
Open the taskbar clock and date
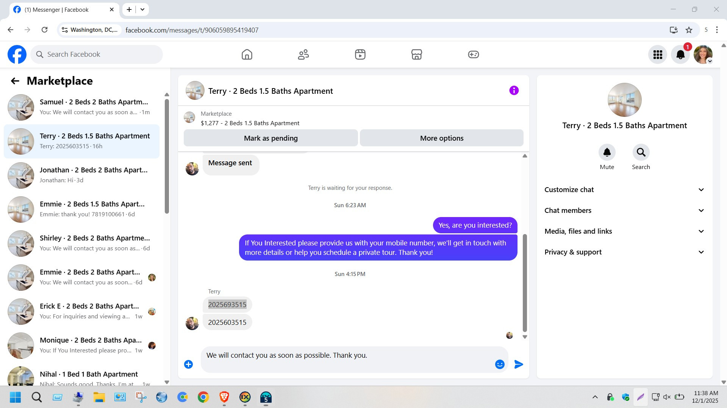click(x=705, y=397)
